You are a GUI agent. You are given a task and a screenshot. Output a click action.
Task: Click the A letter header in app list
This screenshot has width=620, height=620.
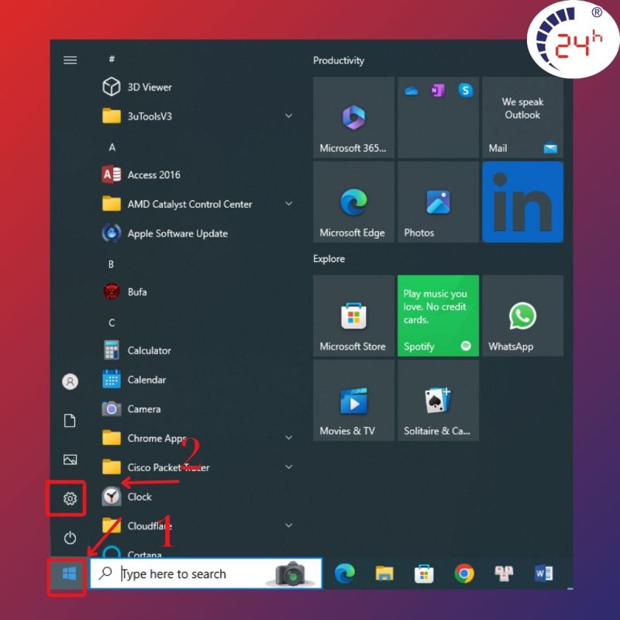pyautogui.click(x=112, y=147)
